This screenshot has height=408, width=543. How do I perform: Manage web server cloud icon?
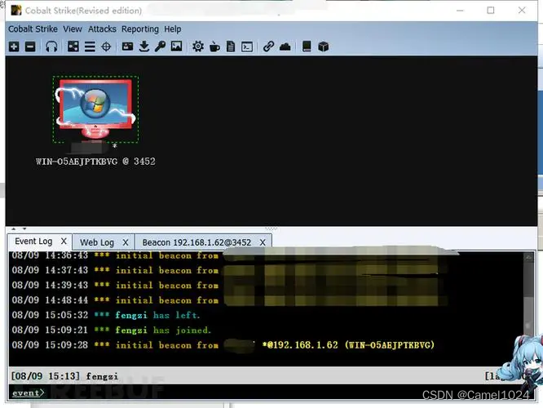coord(285,47)
